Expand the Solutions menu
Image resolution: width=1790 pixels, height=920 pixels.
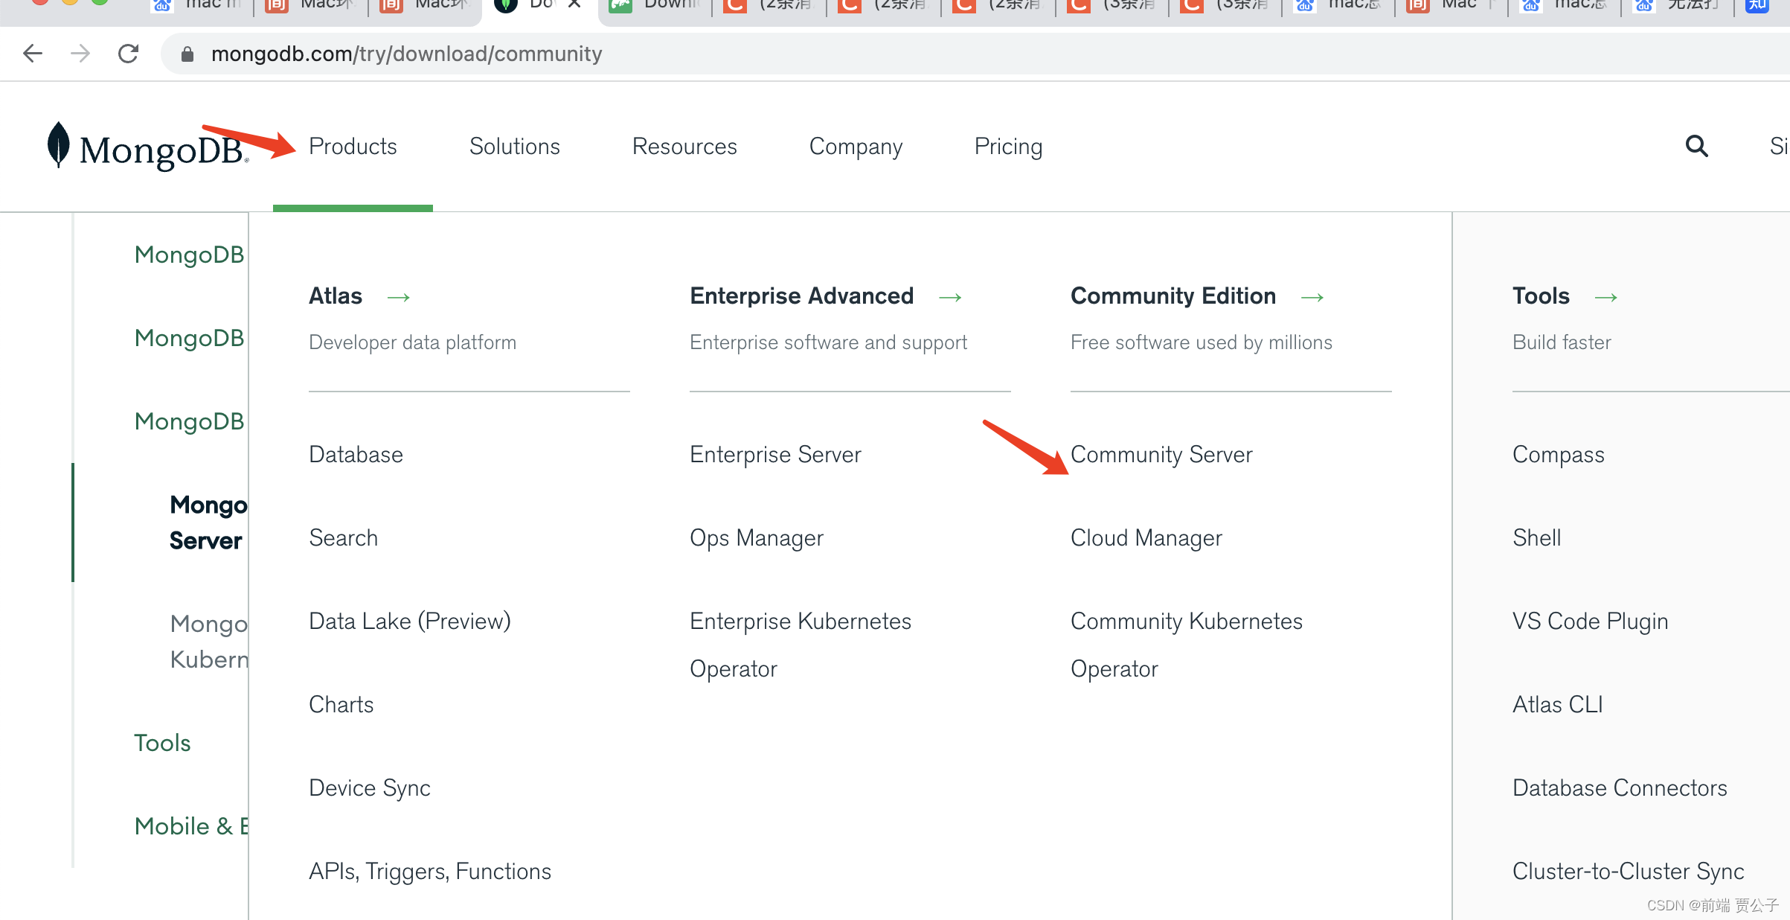point(514,147)
